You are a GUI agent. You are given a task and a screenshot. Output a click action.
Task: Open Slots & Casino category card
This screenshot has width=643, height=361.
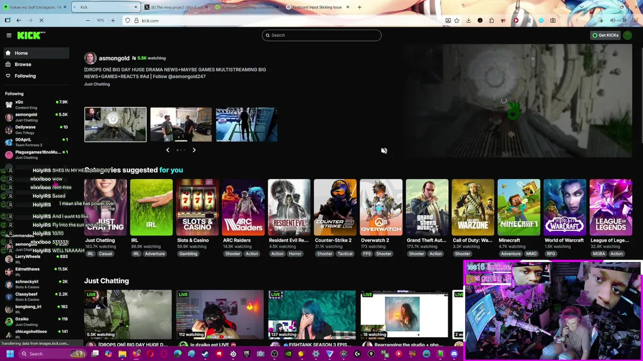point(197,208)
